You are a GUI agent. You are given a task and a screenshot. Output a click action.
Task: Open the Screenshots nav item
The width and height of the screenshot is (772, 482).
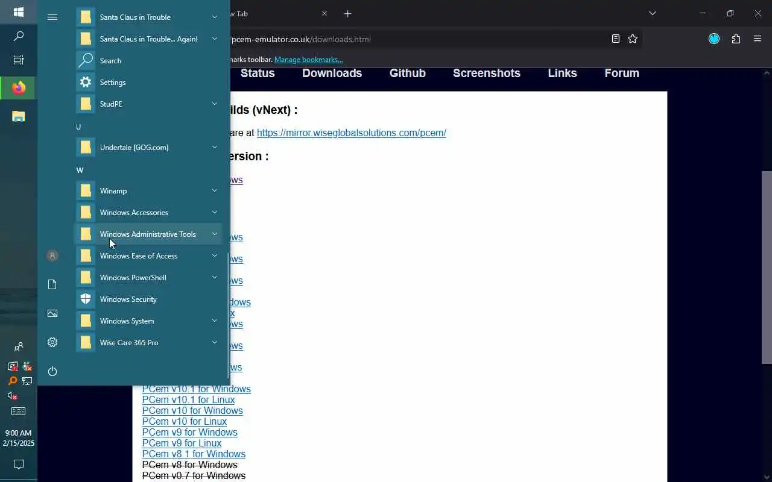point(487,73)
